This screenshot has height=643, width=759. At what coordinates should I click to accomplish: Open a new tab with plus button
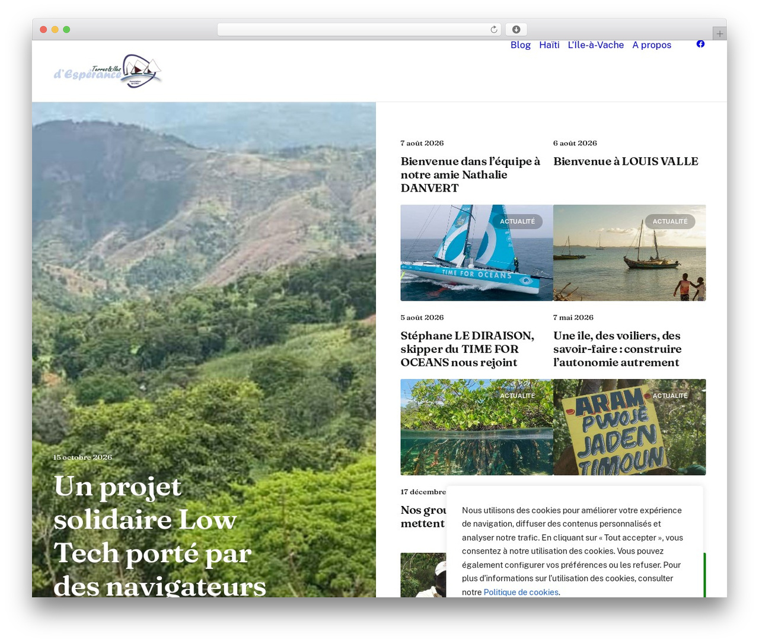click(719, 34)
